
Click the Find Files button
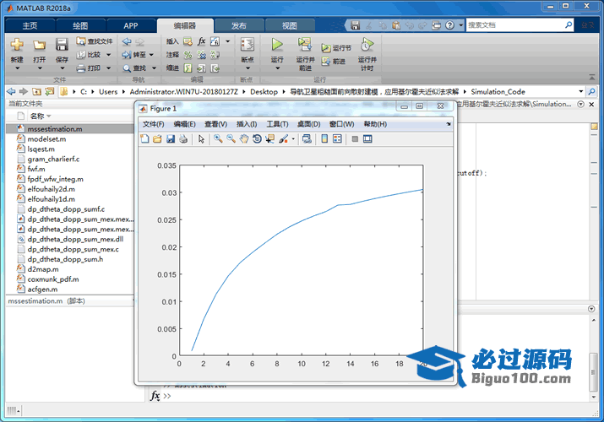[95, 41]
